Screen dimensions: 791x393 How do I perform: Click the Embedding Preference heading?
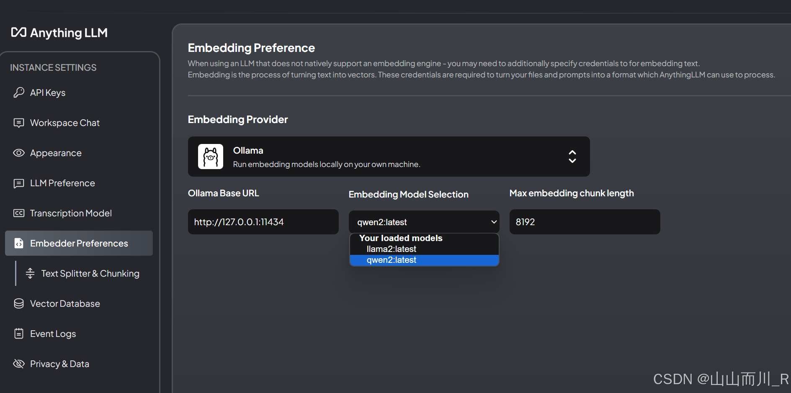click(x=251, y=48)
